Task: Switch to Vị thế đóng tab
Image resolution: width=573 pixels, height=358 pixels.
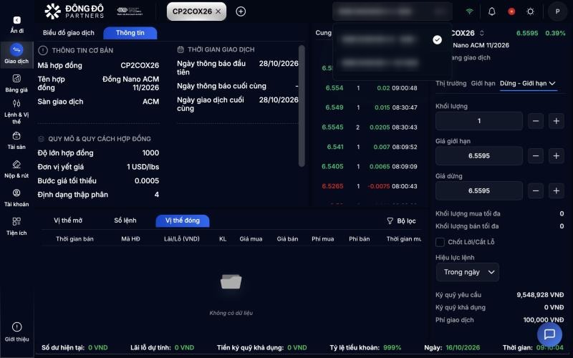Action: coord(183,221)
